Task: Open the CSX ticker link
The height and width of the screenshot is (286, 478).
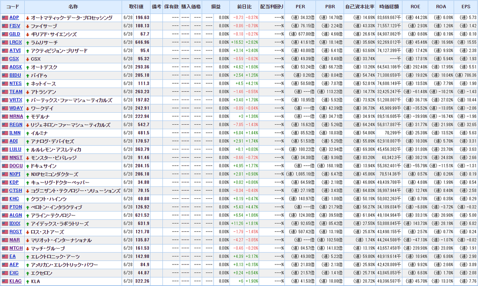Action: point(14,59)
